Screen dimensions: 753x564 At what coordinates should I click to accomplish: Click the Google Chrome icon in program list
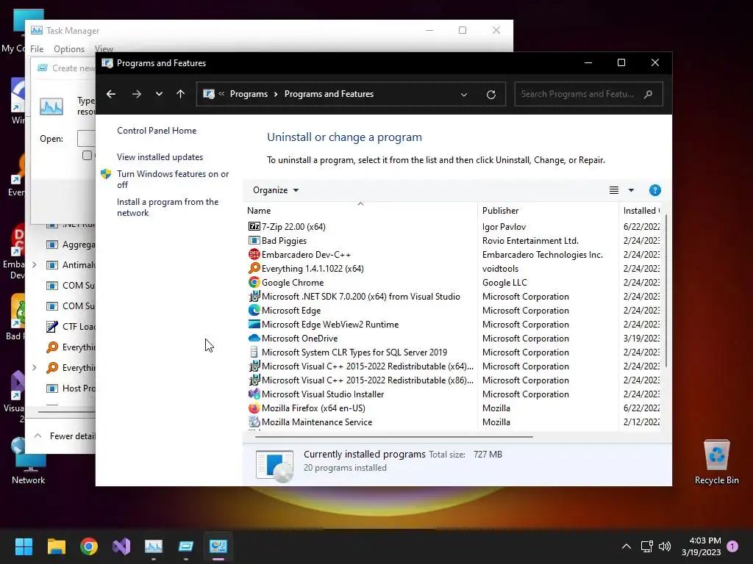click(254, 282)
